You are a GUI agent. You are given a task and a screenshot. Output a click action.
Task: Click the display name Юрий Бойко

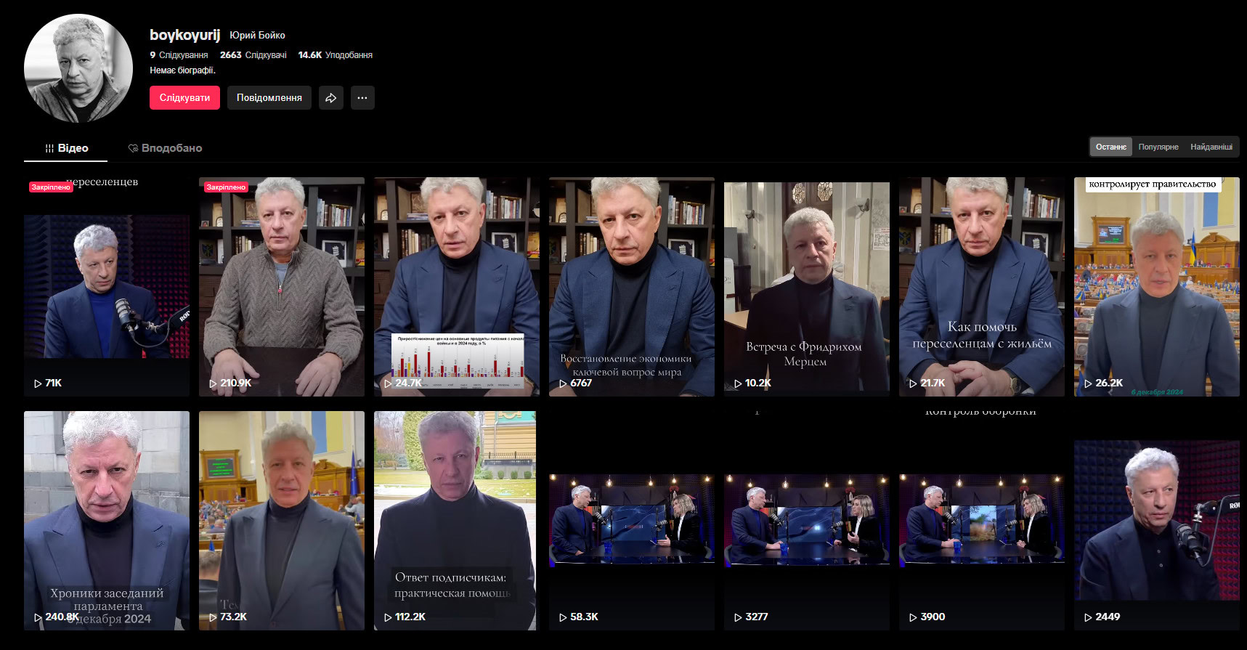(x=257, y=36)
